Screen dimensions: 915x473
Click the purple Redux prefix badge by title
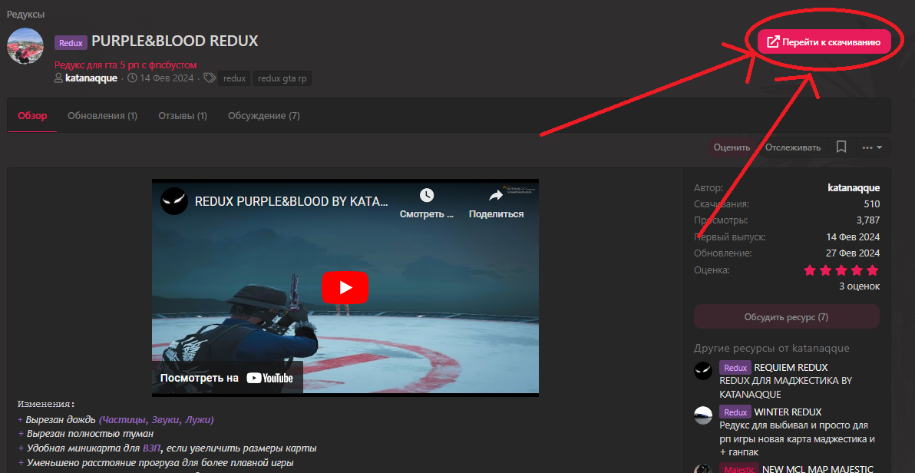(x=71, y=43)
